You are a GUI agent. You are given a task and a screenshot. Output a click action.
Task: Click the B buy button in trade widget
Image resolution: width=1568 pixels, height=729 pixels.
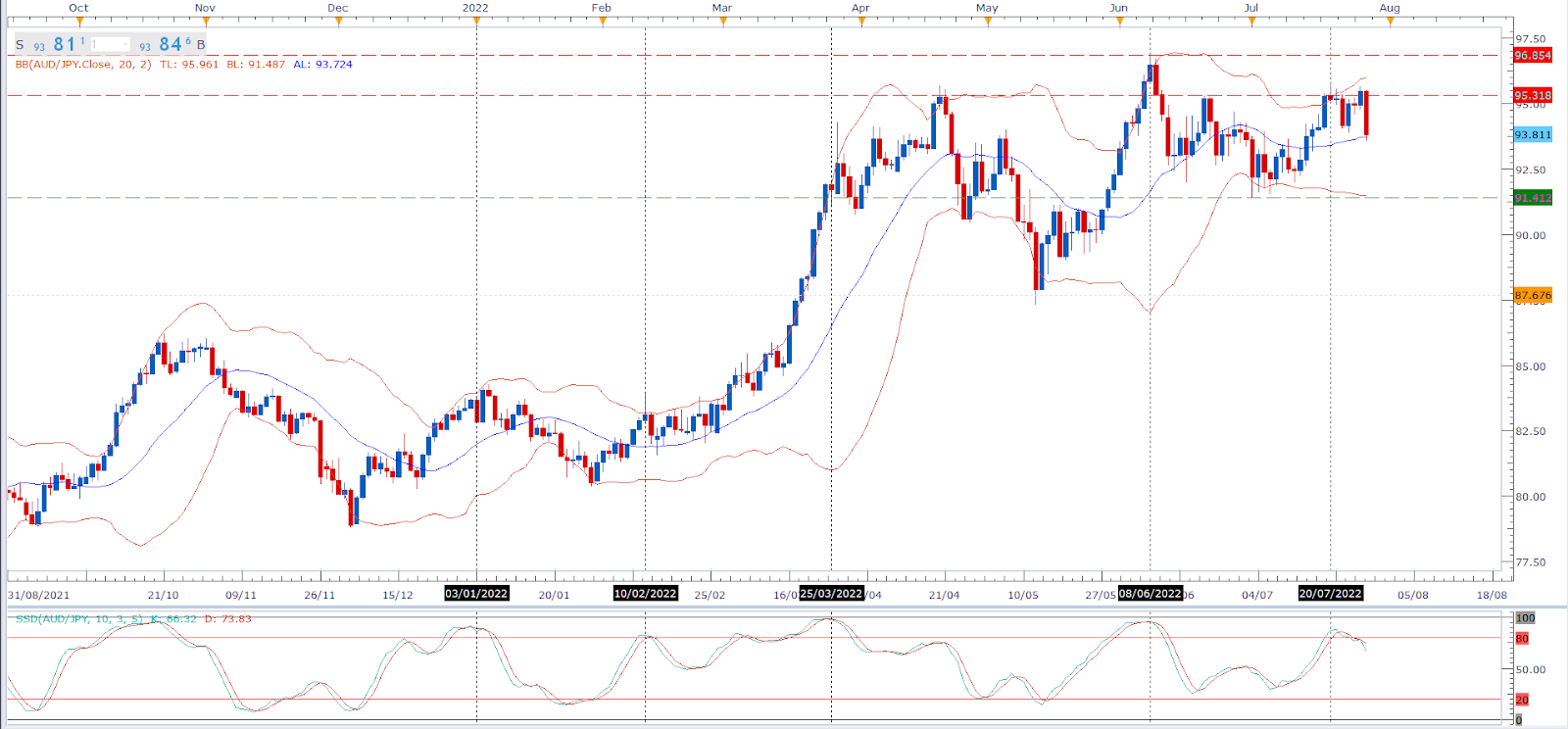coord(201,45)
